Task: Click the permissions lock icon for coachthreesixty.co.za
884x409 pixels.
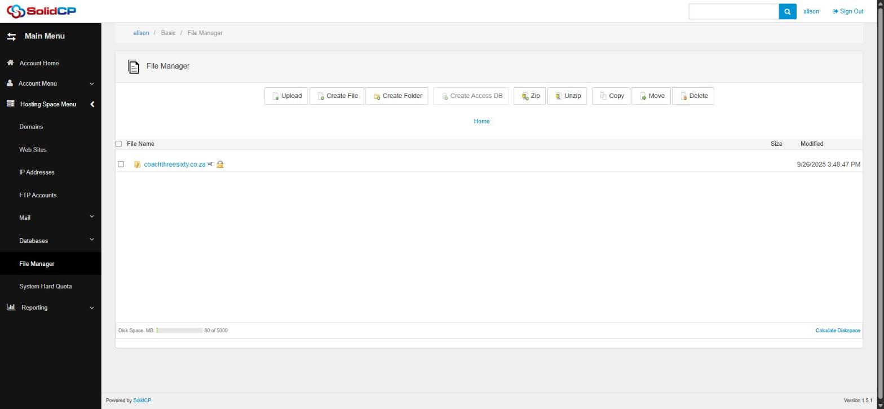Action: point(220,165)
